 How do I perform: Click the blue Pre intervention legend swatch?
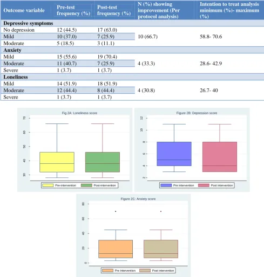(166, 185)
